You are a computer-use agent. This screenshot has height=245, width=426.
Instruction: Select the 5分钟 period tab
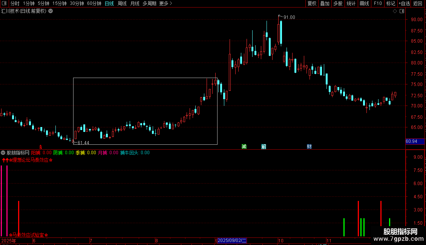[x=43, y=3]
